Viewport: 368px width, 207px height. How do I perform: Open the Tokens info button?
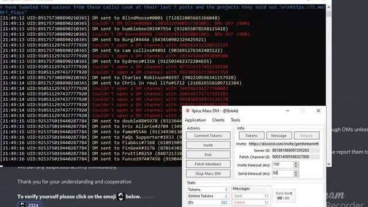252,136
